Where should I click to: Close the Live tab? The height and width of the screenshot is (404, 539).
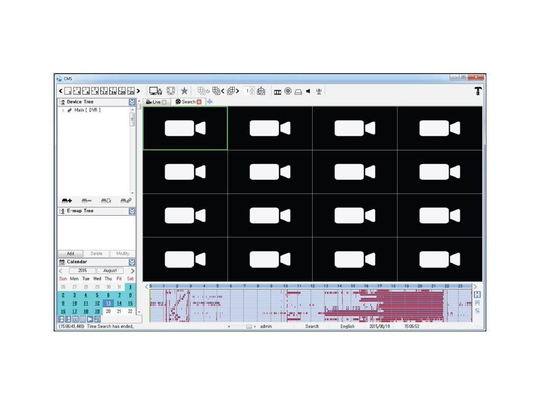[x=164, y=102]
